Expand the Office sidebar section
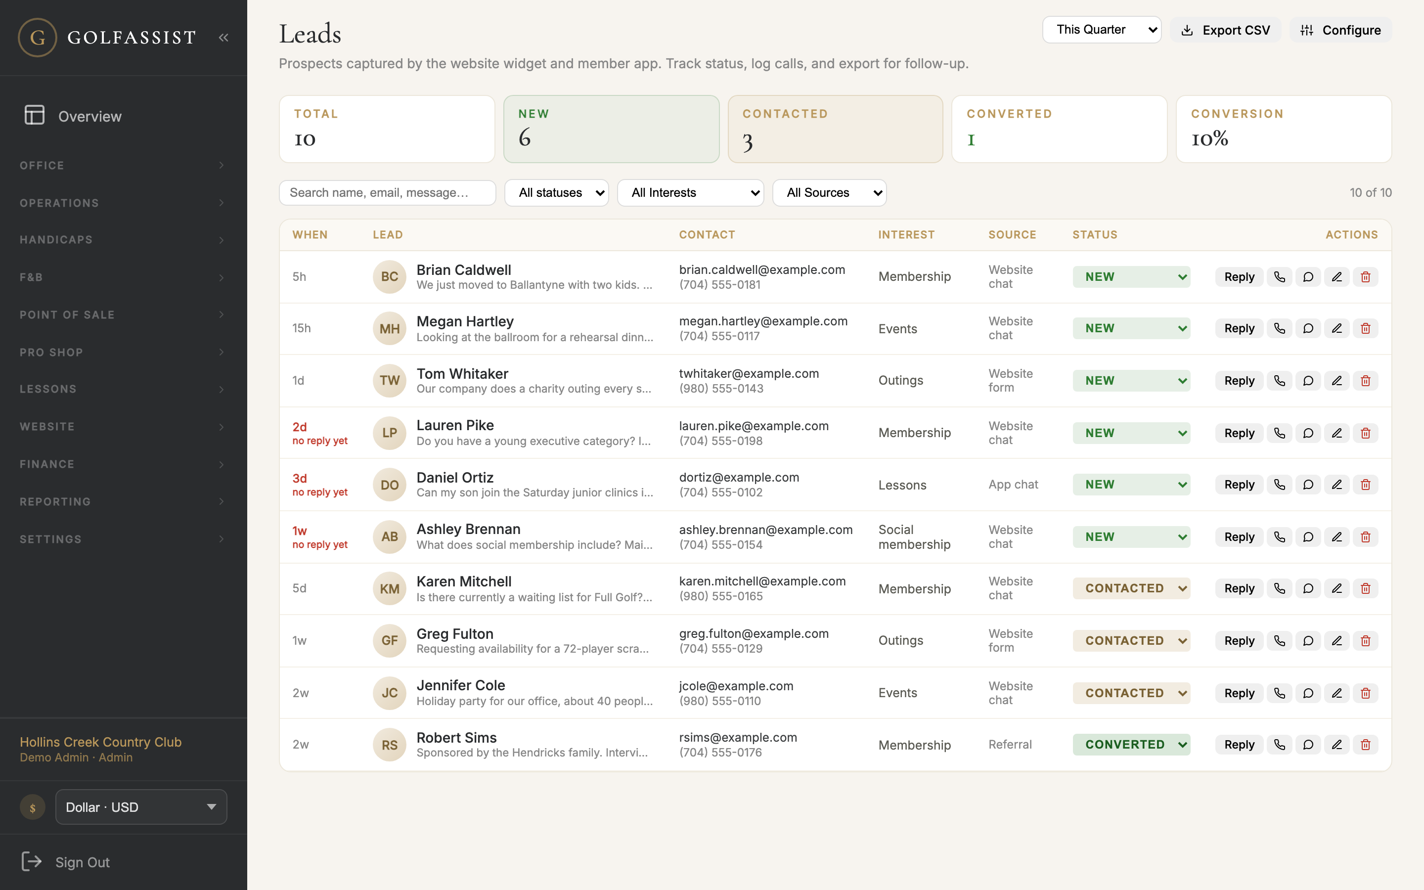Screen dimensions: 1424x890 124,166
